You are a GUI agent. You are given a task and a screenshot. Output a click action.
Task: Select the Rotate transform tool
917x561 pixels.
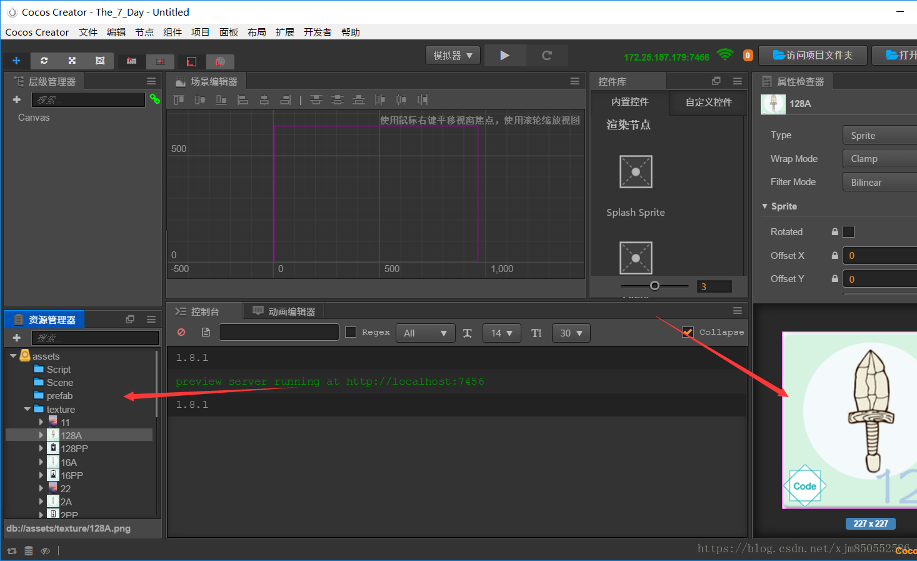pos(44,61)
